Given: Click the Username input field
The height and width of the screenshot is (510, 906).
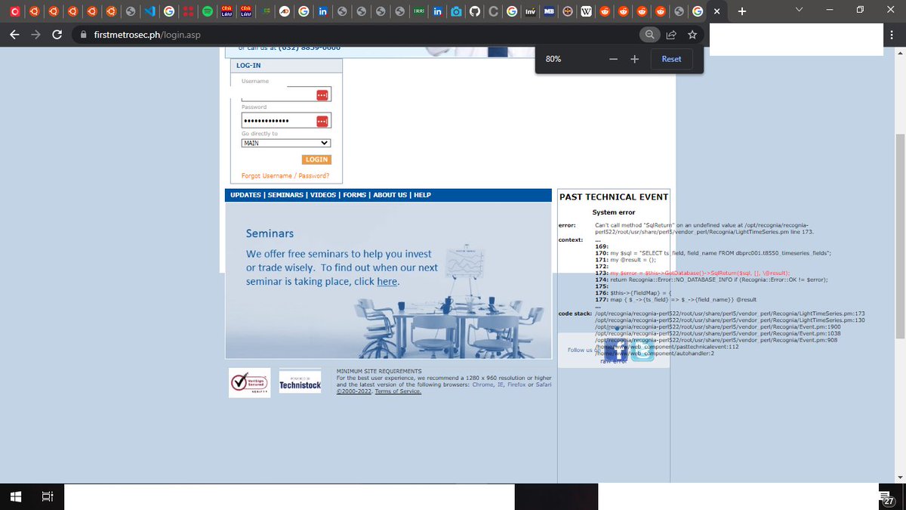Looking at the screenshot, I should coord(286,94).
